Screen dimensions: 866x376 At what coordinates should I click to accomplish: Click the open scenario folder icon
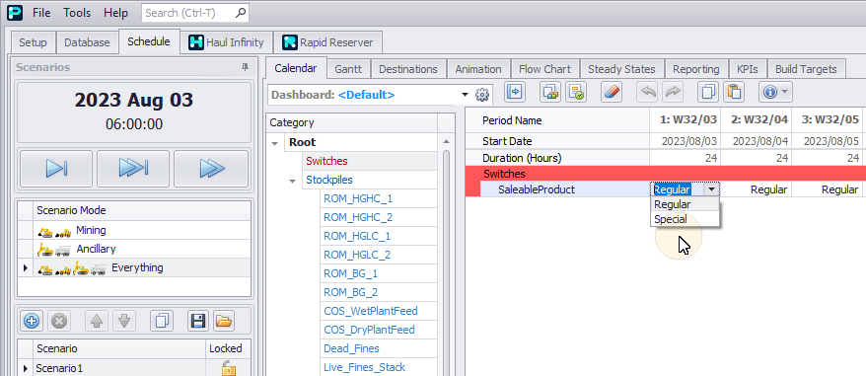coord(224,321)
